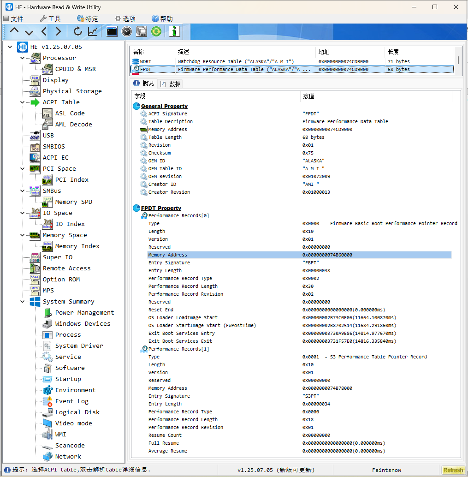The height and width of the screenshot is (477, 468).
Task: Click the Refresh button in status bar
Action: pos(453,470)
